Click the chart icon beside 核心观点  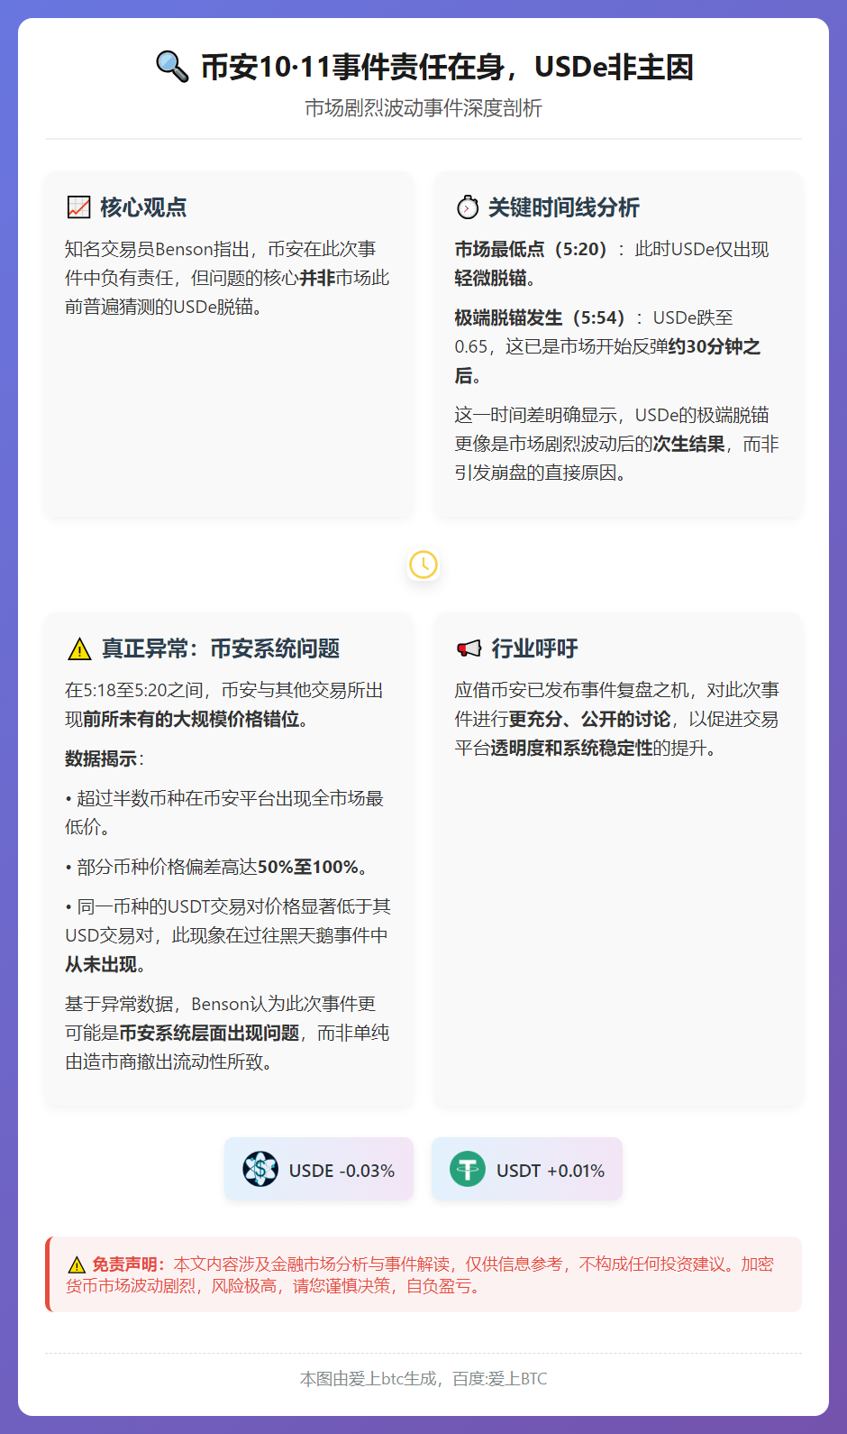tap(79, 207)
